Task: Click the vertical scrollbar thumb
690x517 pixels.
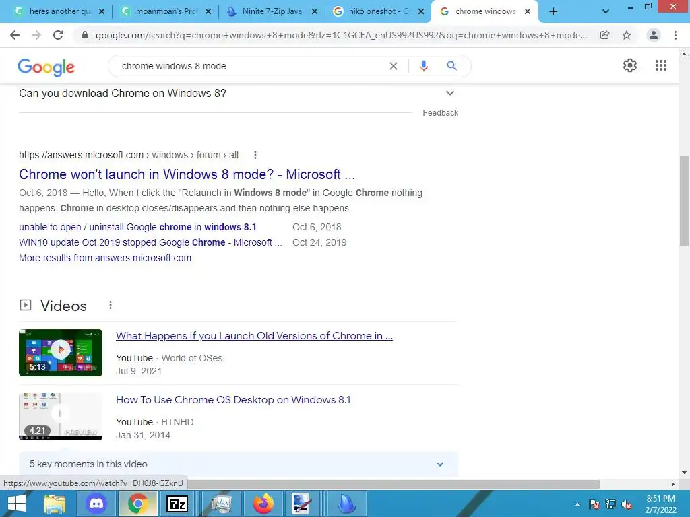Action: coord(684,201)
